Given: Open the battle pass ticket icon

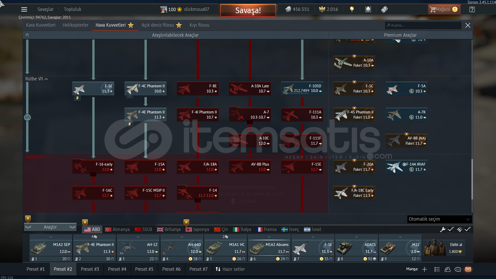Looking at the screenshot, I should click(x=384, y=10).
